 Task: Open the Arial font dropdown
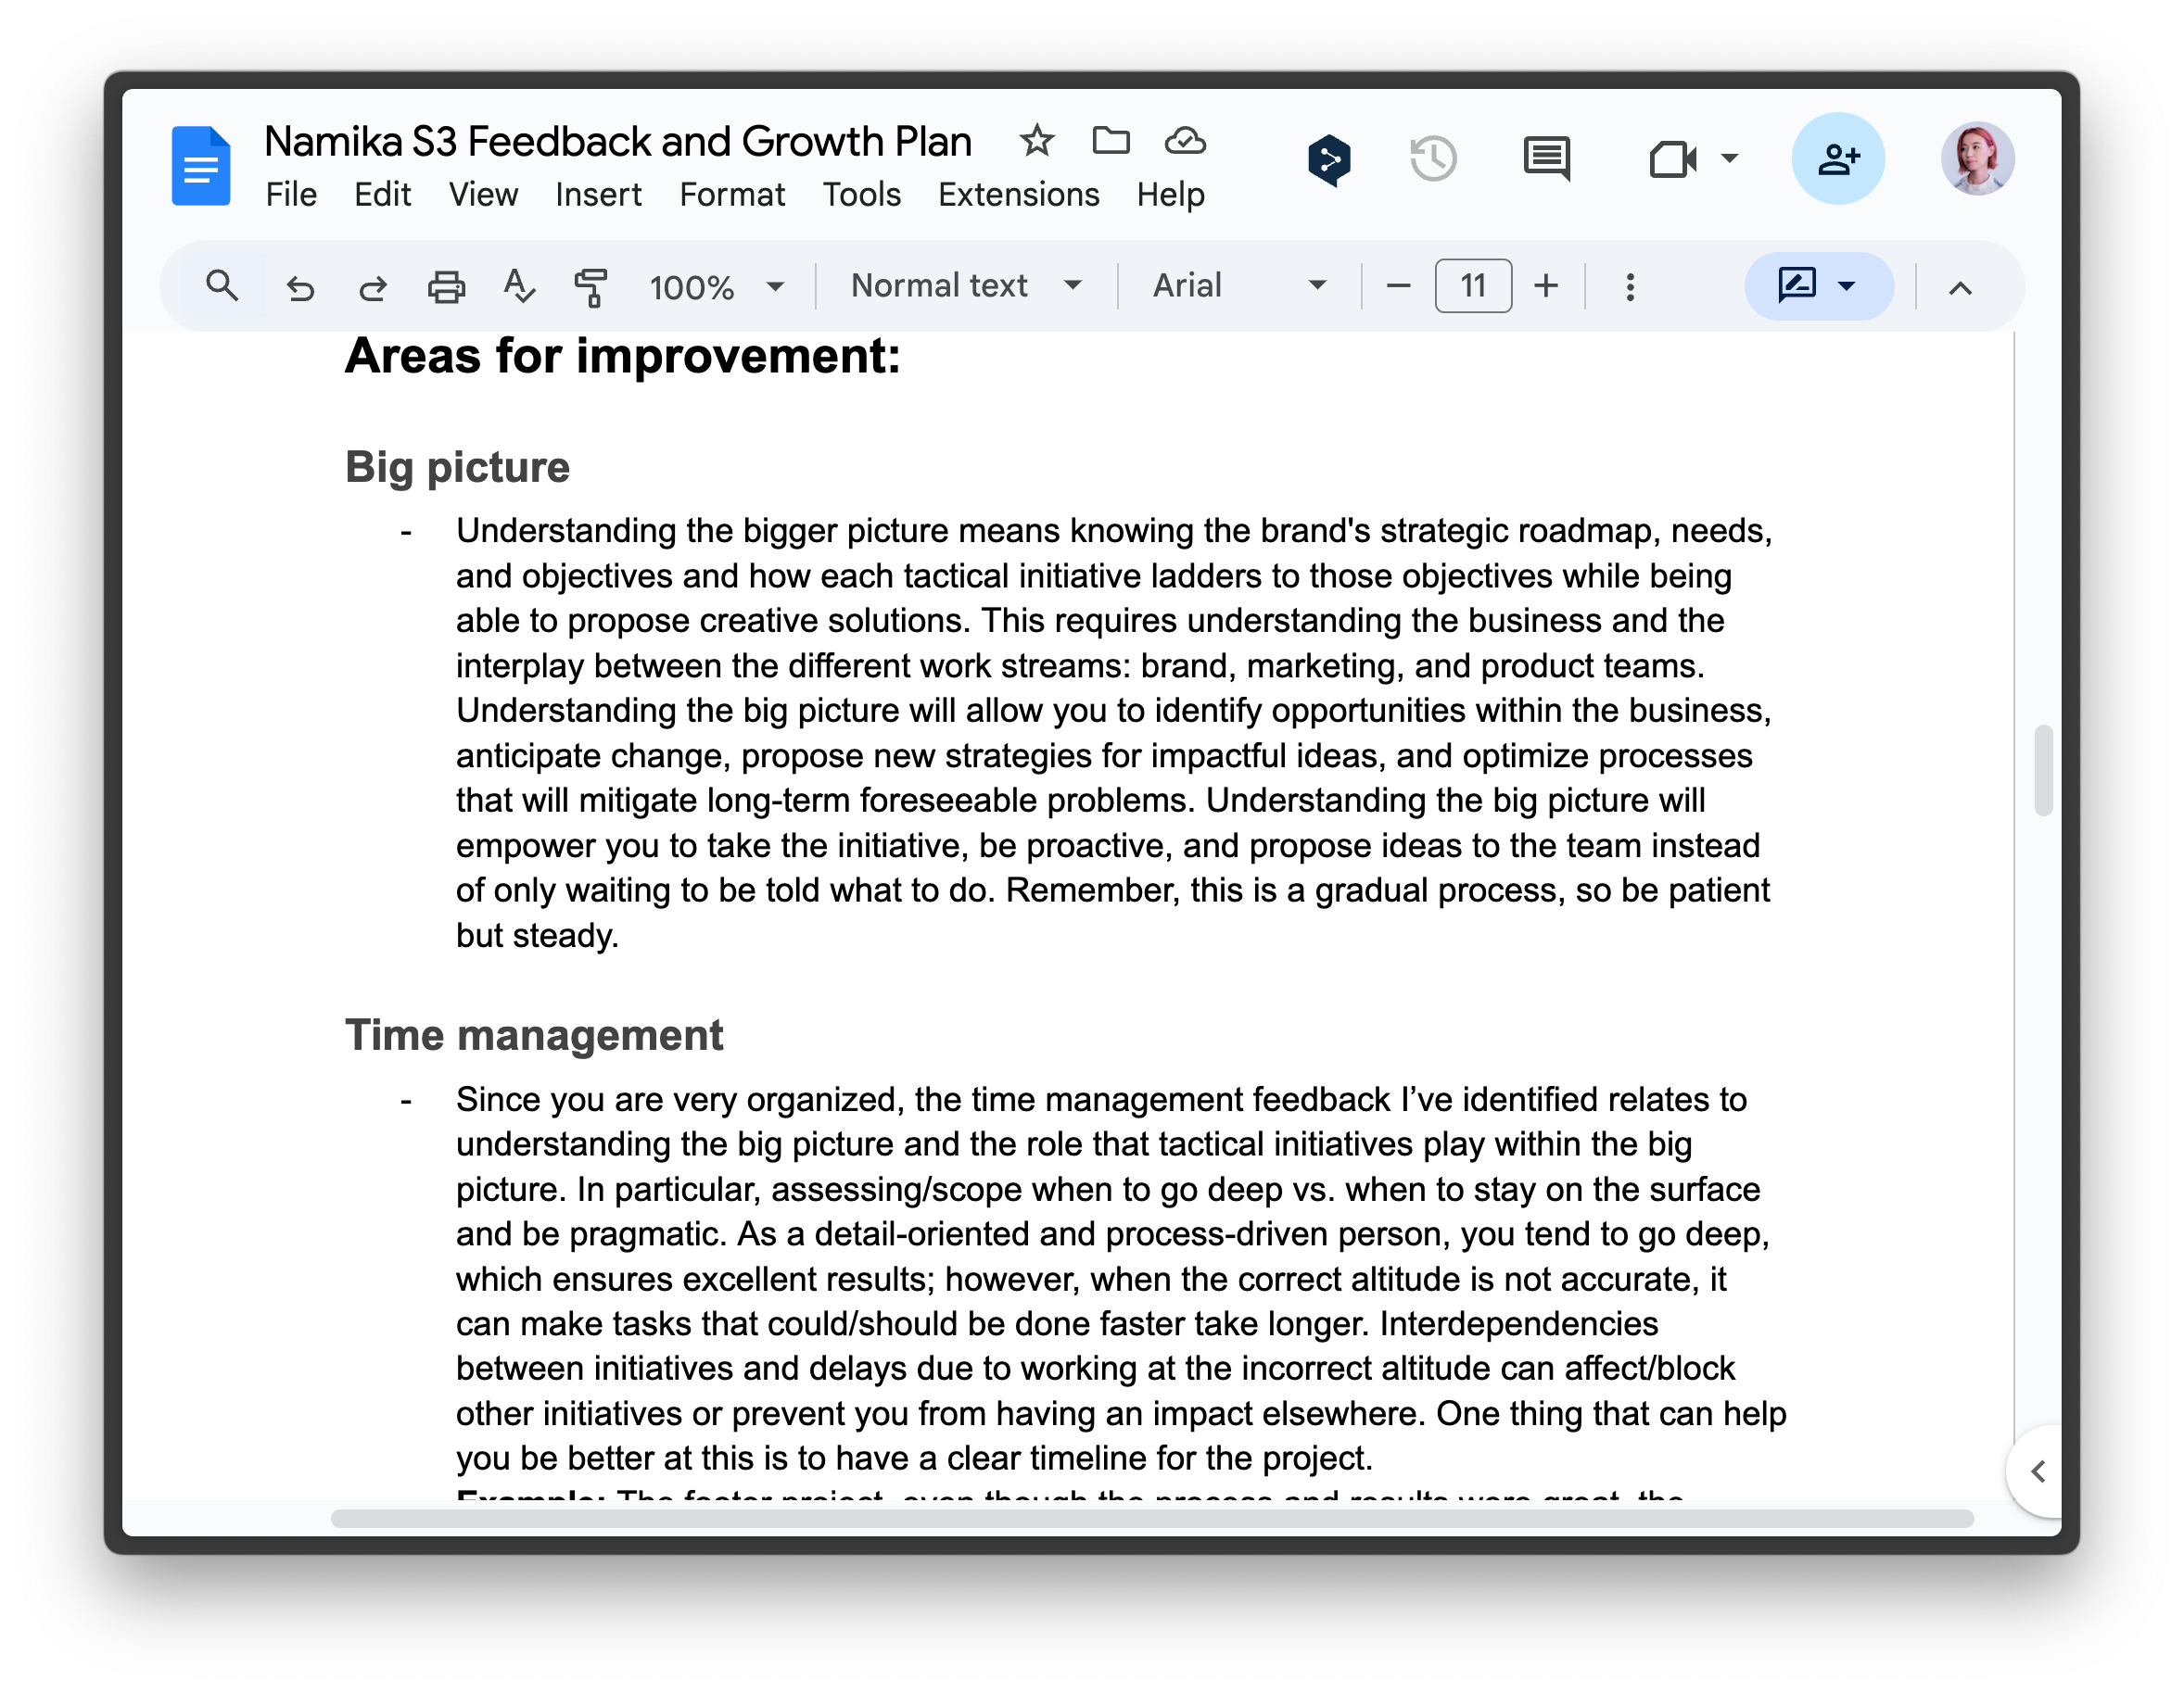pos(1239,285)
